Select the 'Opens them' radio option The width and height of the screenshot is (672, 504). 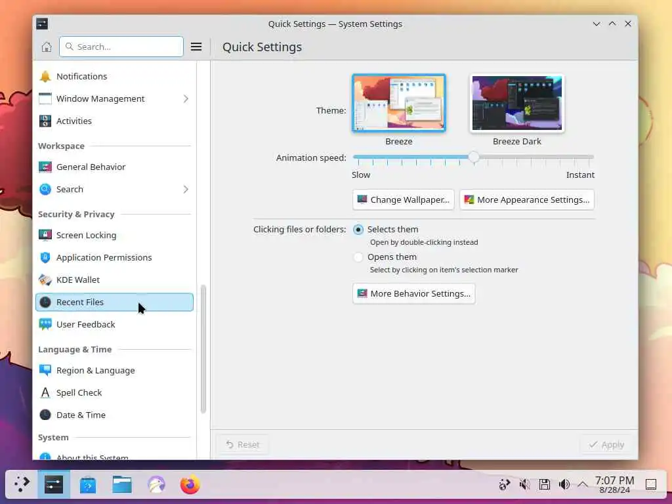tap(358, 257)
